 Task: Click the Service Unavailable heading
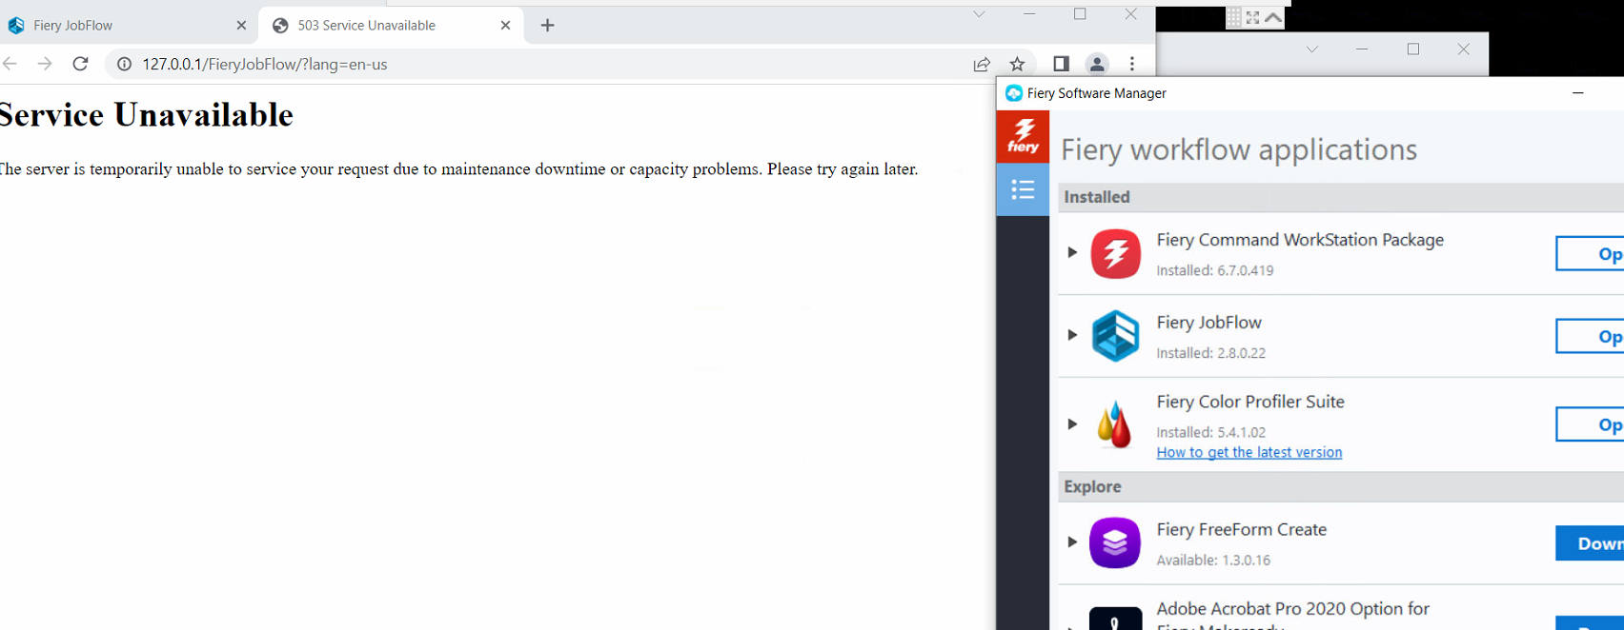(146, 115)
